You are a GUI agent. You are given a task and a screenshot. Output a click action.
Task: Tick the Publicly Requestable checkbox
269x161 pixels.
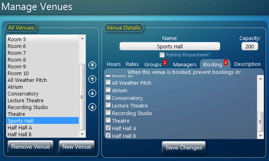[x=162, y=55]
